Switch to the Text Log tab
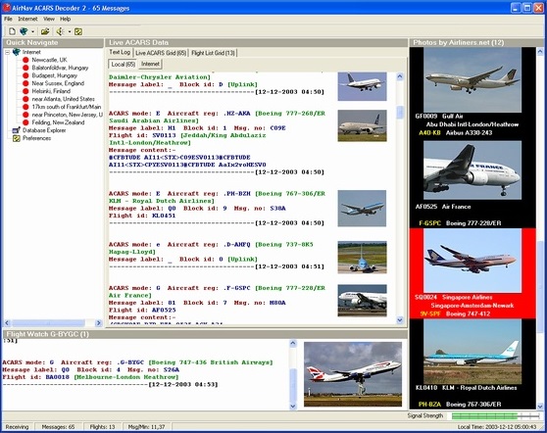Screen dimensions: 547x433 click(x=120, y=52)
